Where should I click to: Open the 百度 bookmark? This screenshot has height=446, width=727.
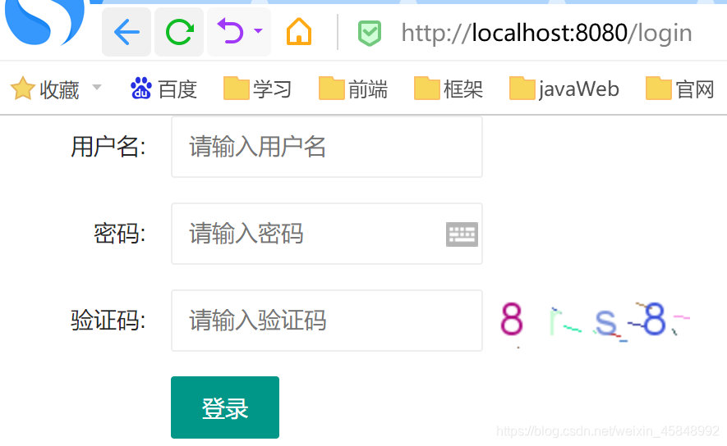point(163,89)
